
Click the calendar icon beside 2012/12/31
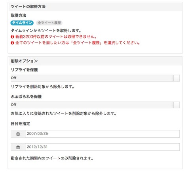[18, 147]
